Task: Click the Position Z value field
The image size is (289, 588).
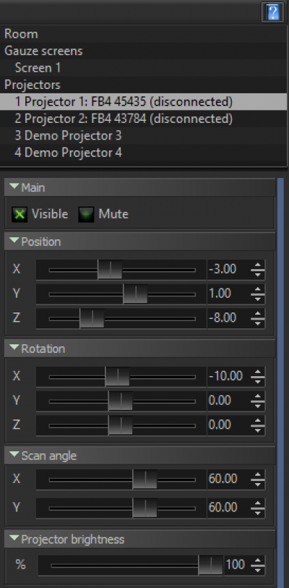Action: point(228,318)
